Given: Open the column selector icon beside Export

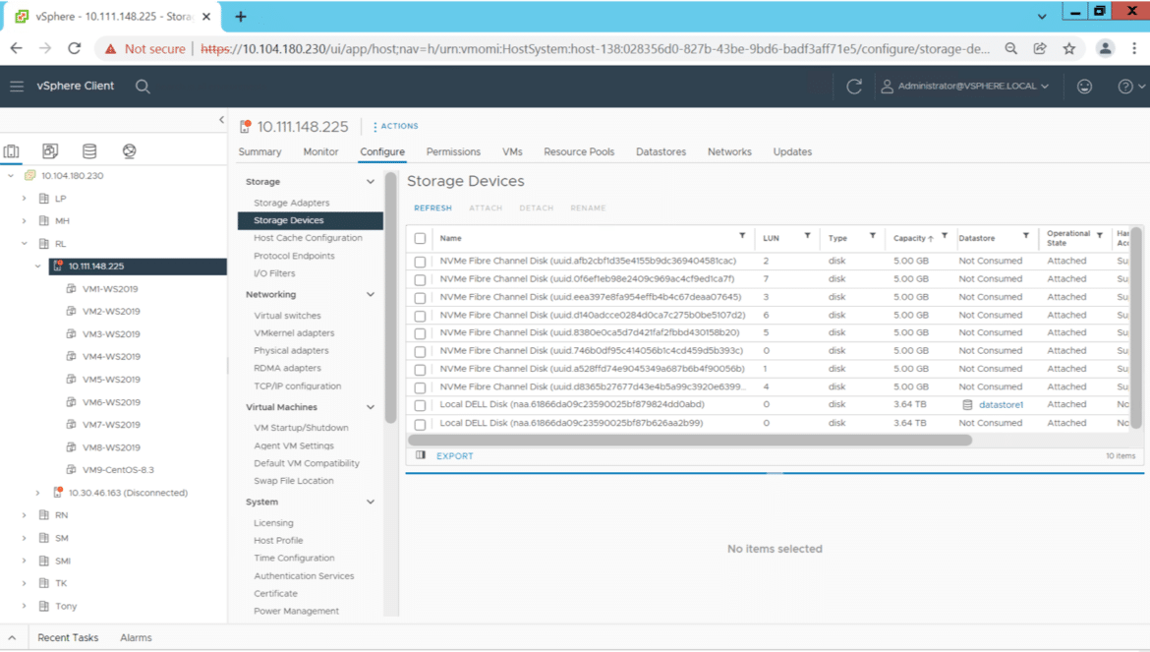Looking at the screenshot, I should 421,455.
